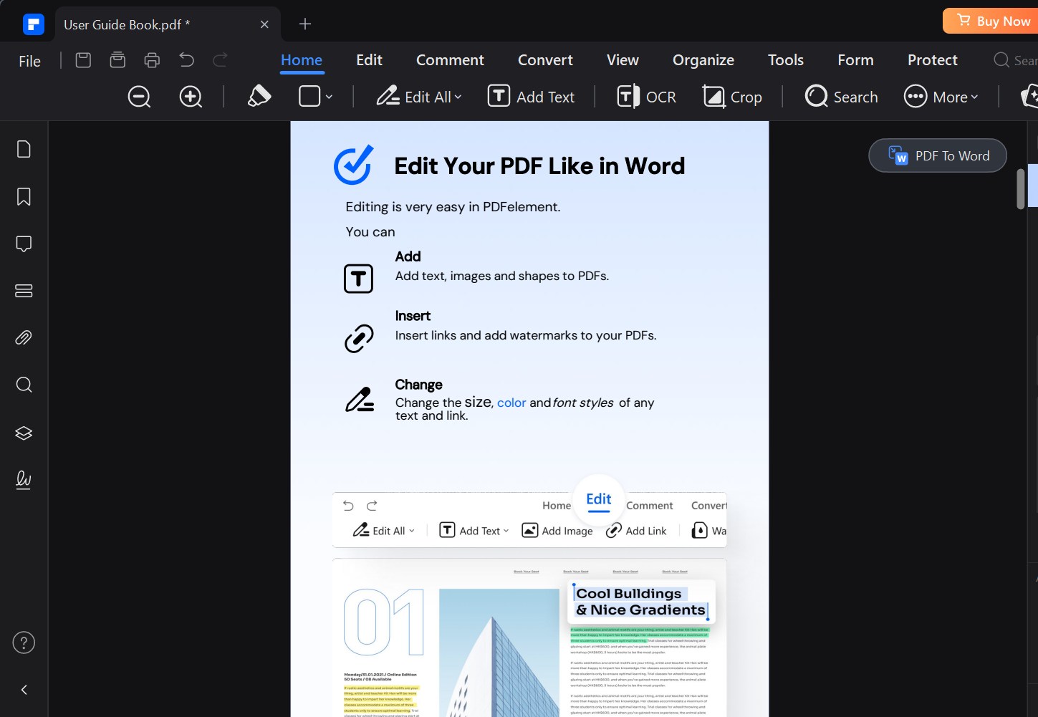Screen dimensions: 1038x717
Task: Open the sidebar search panel
Action: (24, 385)
